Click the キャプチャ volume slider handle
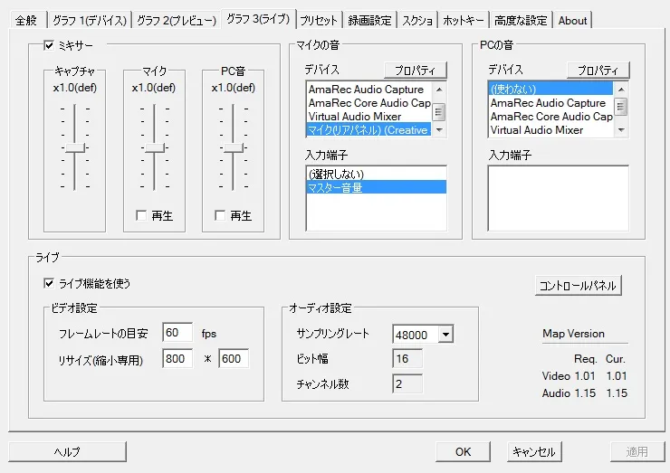 76,147
